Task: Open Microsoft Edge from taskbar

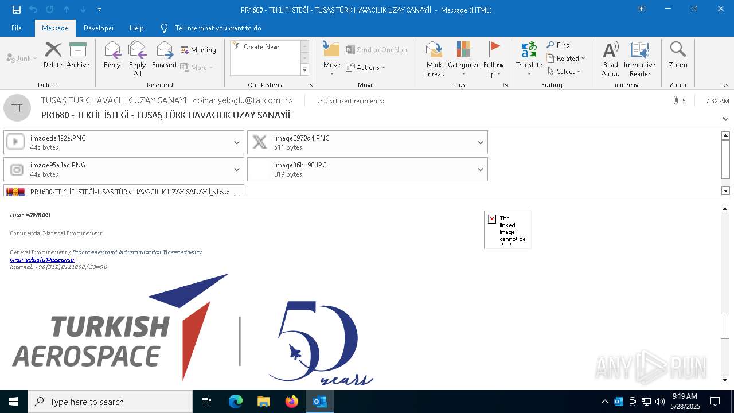Action: pos(236,402)
